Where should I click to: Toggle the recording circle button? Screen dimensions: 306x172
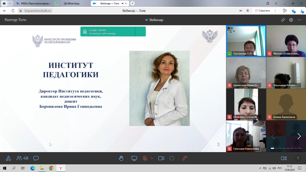[x=172, y=158]
